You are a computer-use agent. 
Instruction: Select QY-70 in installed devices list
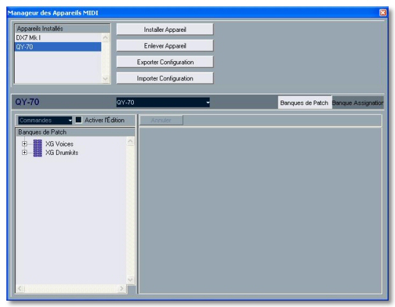click(58, 46)
